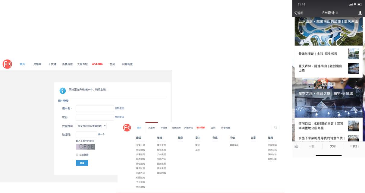
Task: Select 交通建筑 under 建筑
Action: 140,154
